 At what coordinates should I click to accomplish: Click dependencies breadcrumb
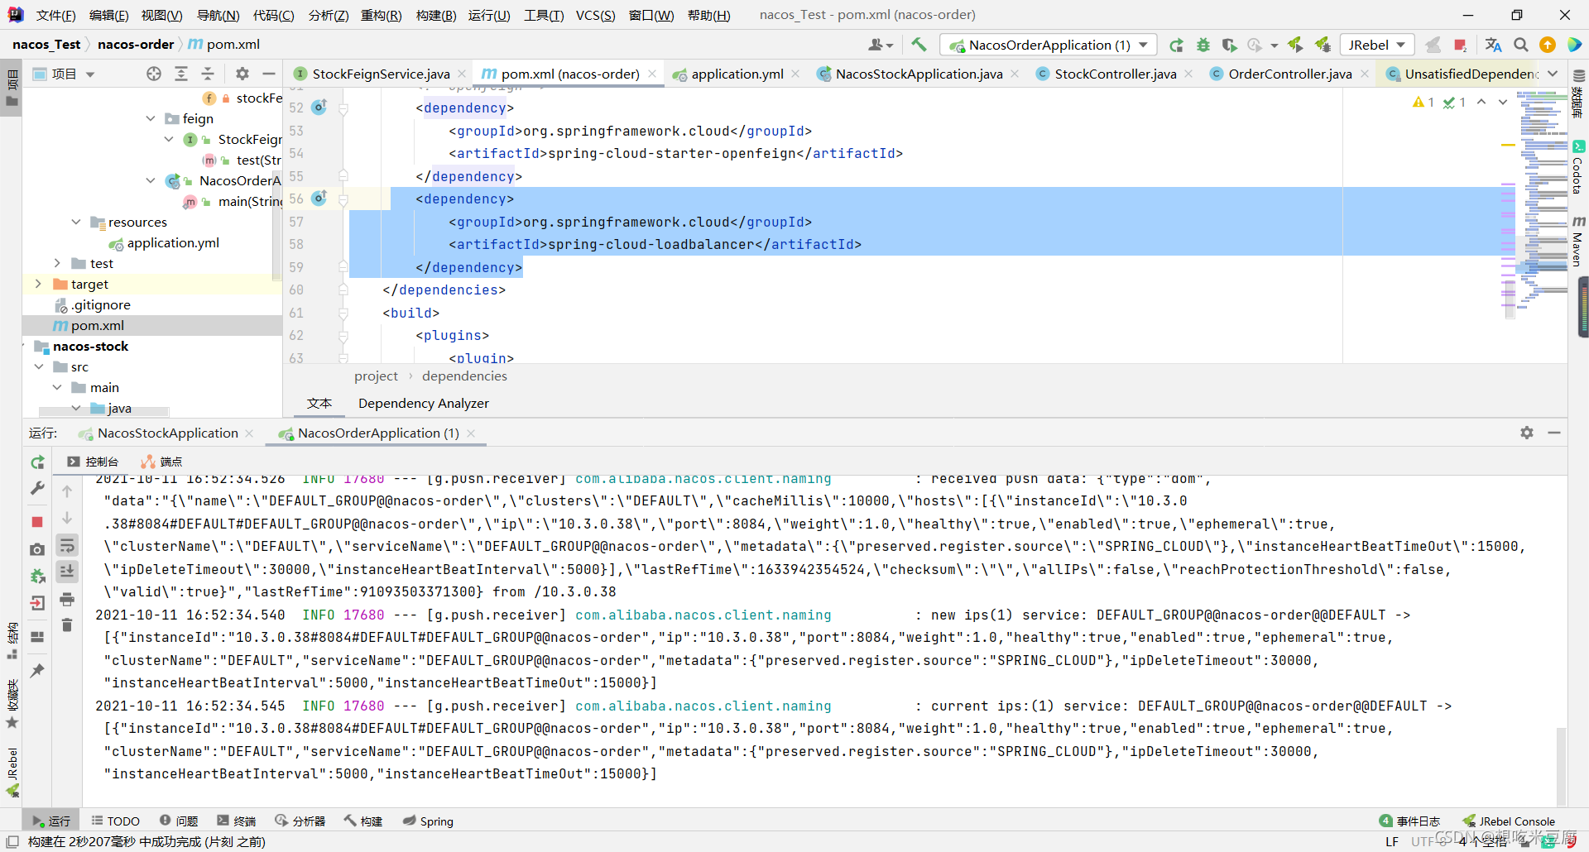click(x=464, y=376)
